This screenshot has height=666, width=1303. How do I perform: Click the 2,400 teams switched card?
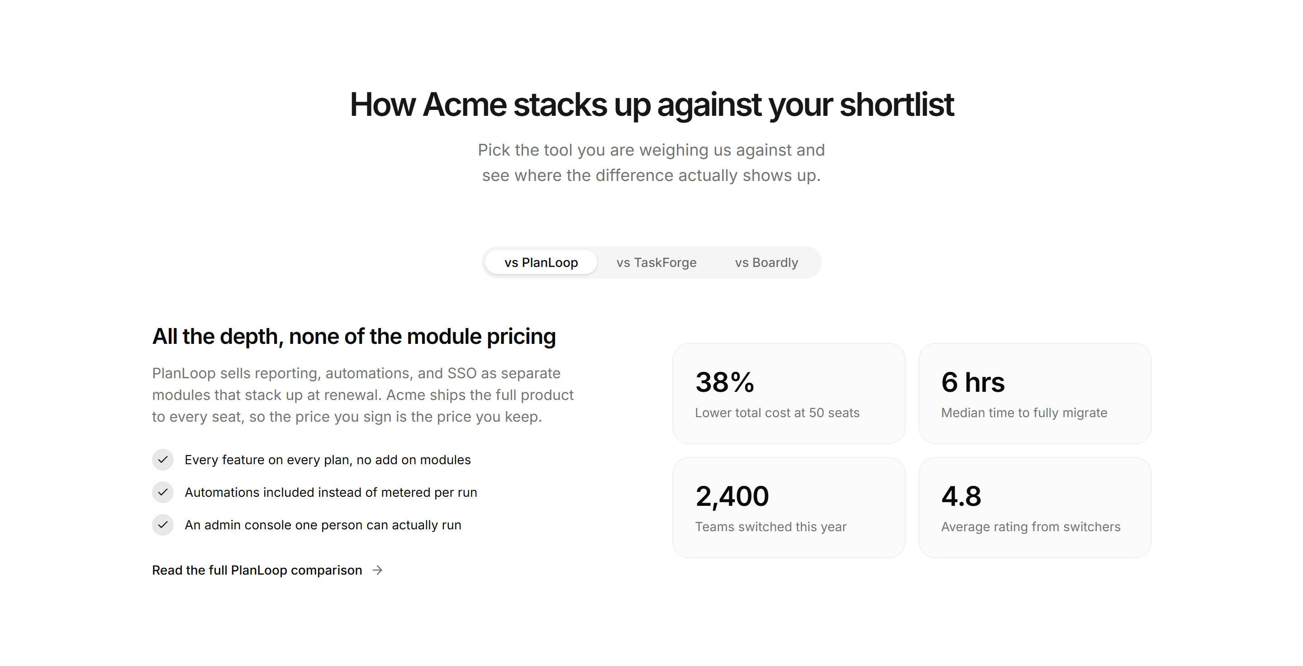(x=789, y=508)
